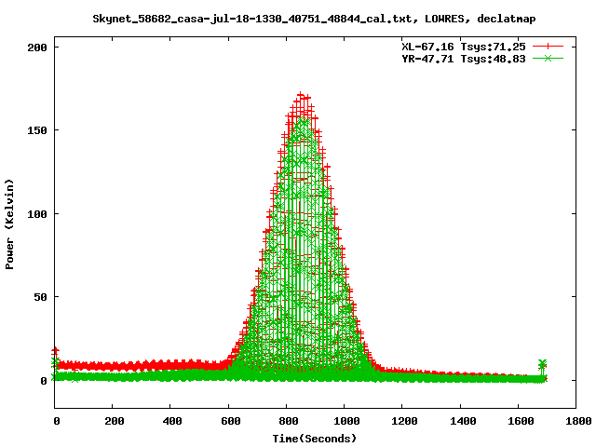Click the green line sample in the legend
Image resolution: width=596 pixels, height=447 pixels.
click(548, 58)
